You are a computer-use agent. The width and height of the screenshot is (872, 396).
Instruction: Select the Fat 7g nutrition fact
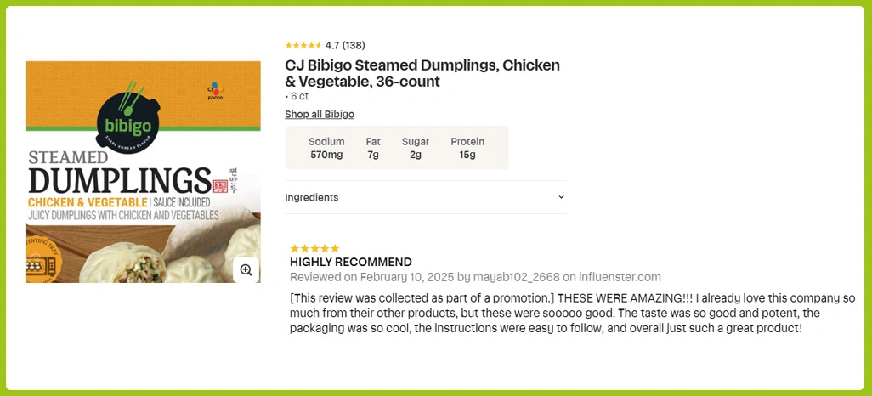tap(373, 148)
